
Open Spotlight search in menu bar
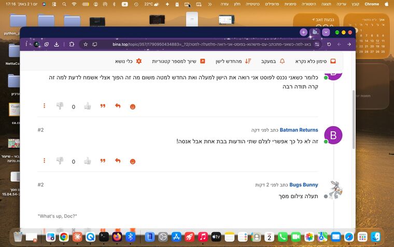pyautogui.click(x=64, y=4)
